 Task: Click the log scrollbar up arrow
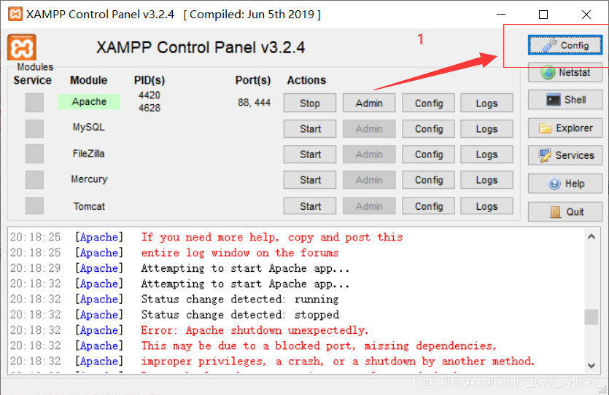pyautogui.click(x=591, y=236)
